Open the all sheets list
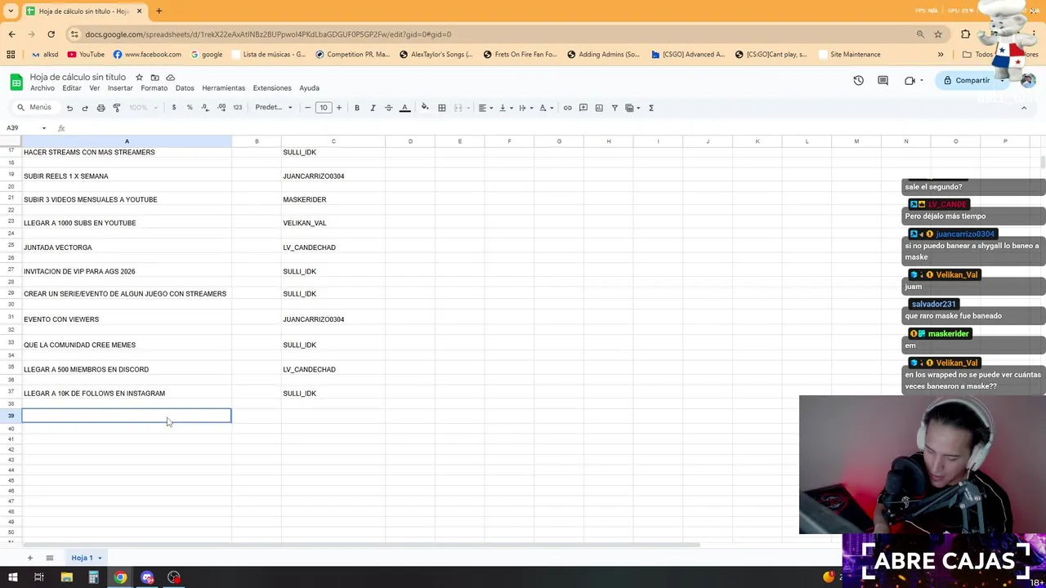 point(49,558)
